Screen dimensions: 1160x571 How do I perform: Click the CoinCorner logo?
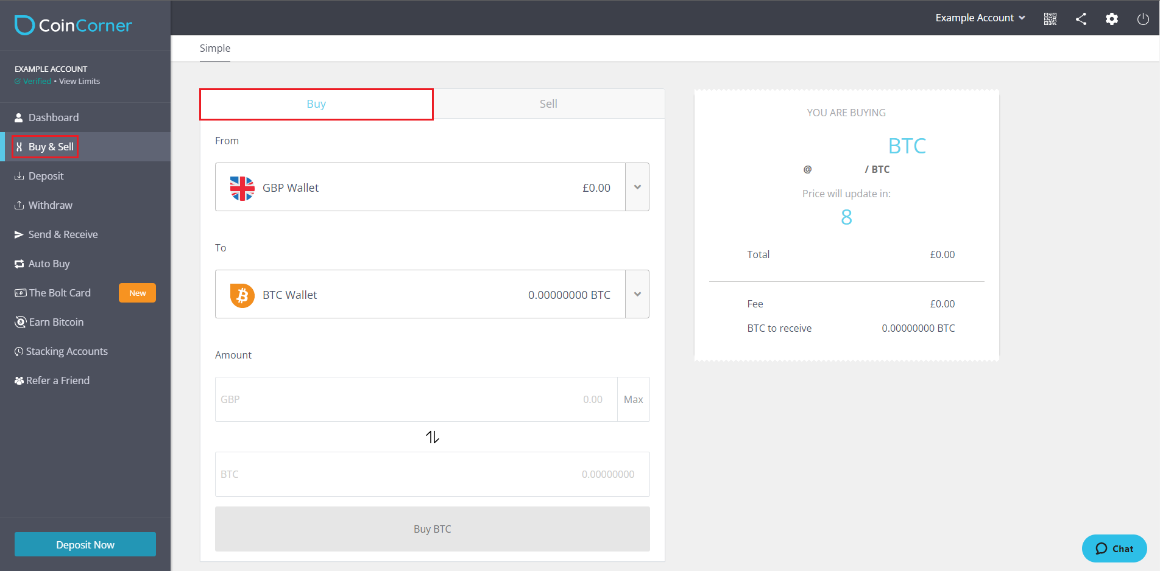(73, 25)
